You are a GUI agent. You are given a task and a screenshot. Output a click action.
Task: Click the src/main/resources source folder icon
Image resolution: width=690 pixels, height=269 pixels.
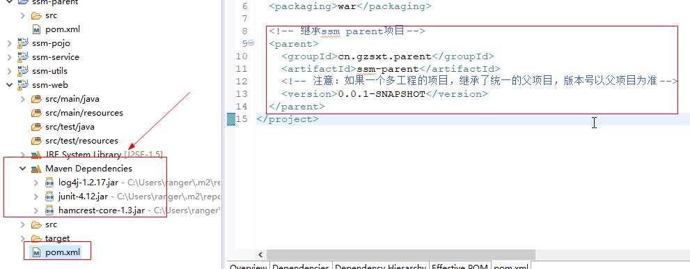tap(36, 113)
